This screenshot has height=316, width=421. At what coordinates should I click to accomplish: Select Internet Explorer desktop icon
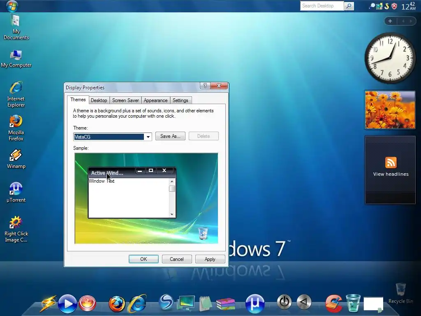coord(16,94)
